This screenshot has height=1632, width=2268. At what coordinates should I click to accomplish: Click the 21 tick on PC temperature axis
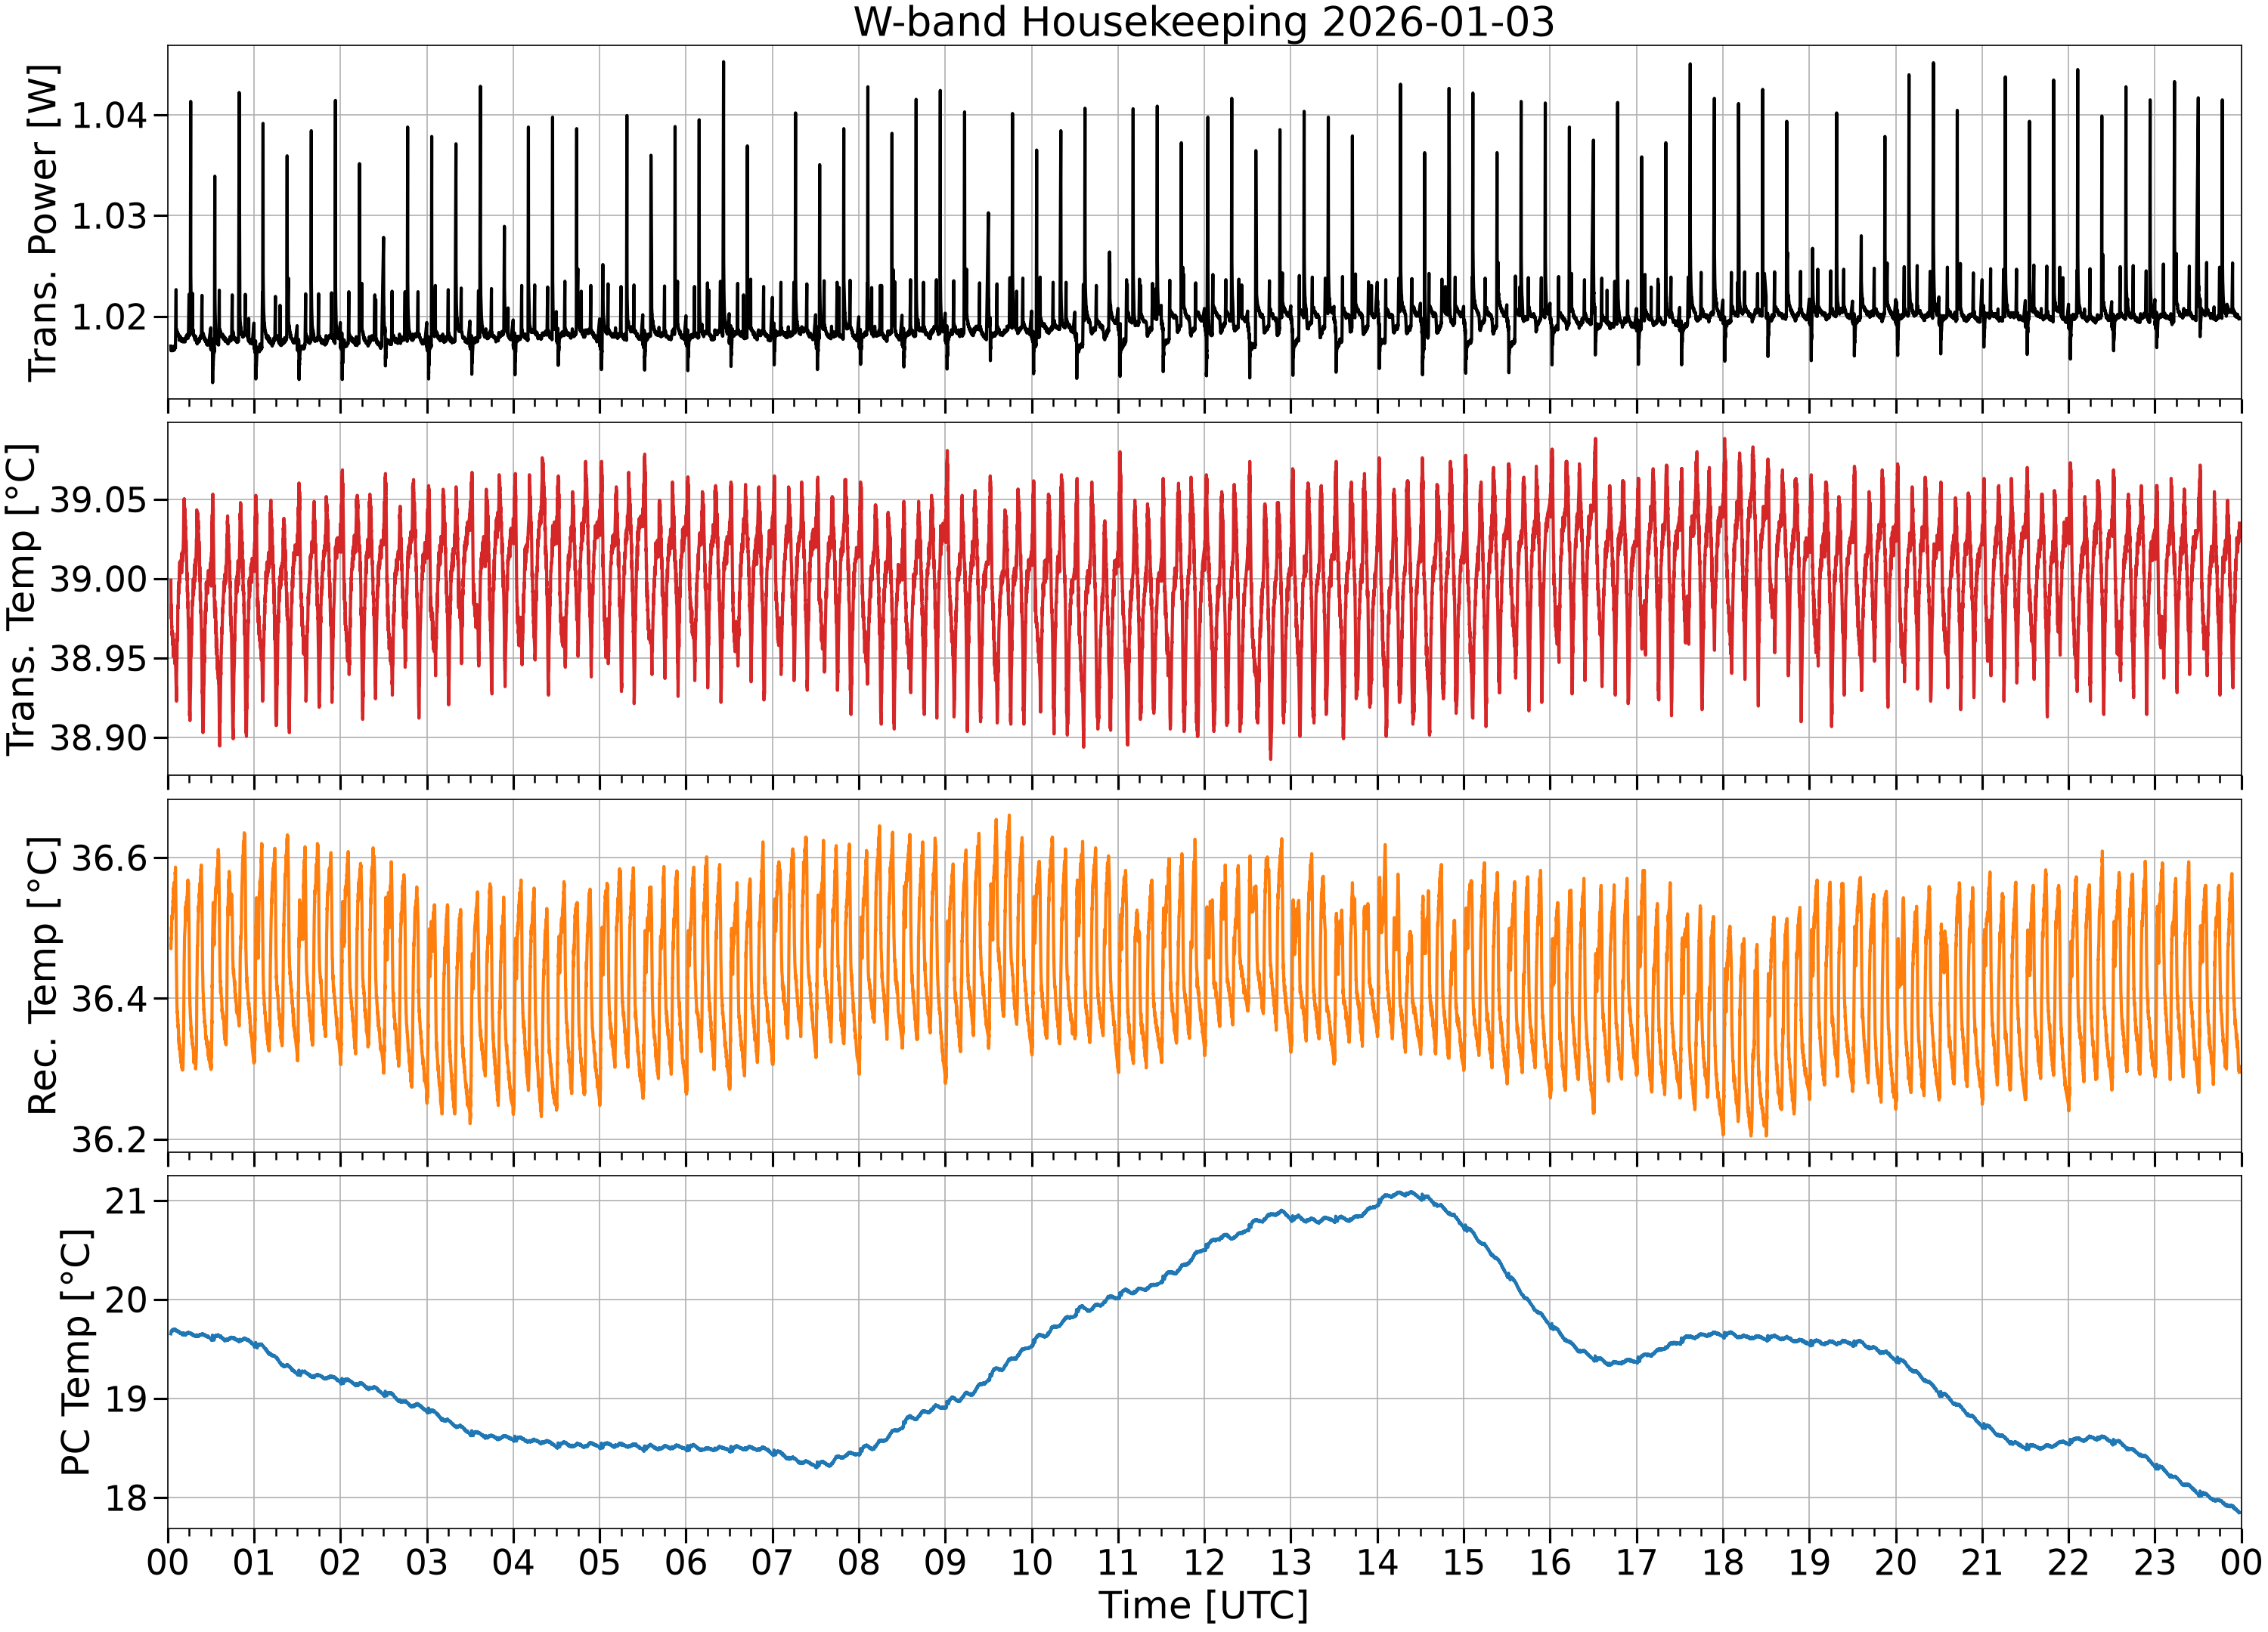126,1201
